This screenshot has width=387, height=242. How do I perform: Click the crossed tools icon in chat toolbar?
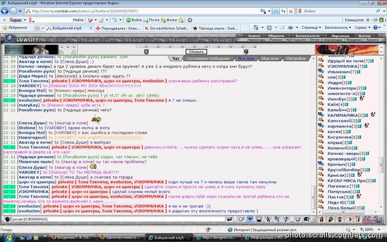click(277, 219)
